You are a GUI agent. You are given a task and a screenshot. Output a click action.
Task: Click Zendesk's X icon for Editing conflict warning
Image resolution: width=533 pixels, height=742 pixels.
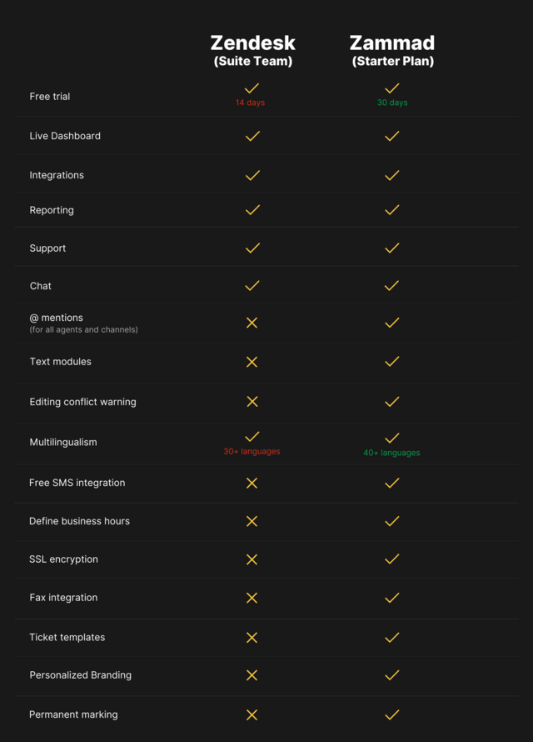click(252, 401)
